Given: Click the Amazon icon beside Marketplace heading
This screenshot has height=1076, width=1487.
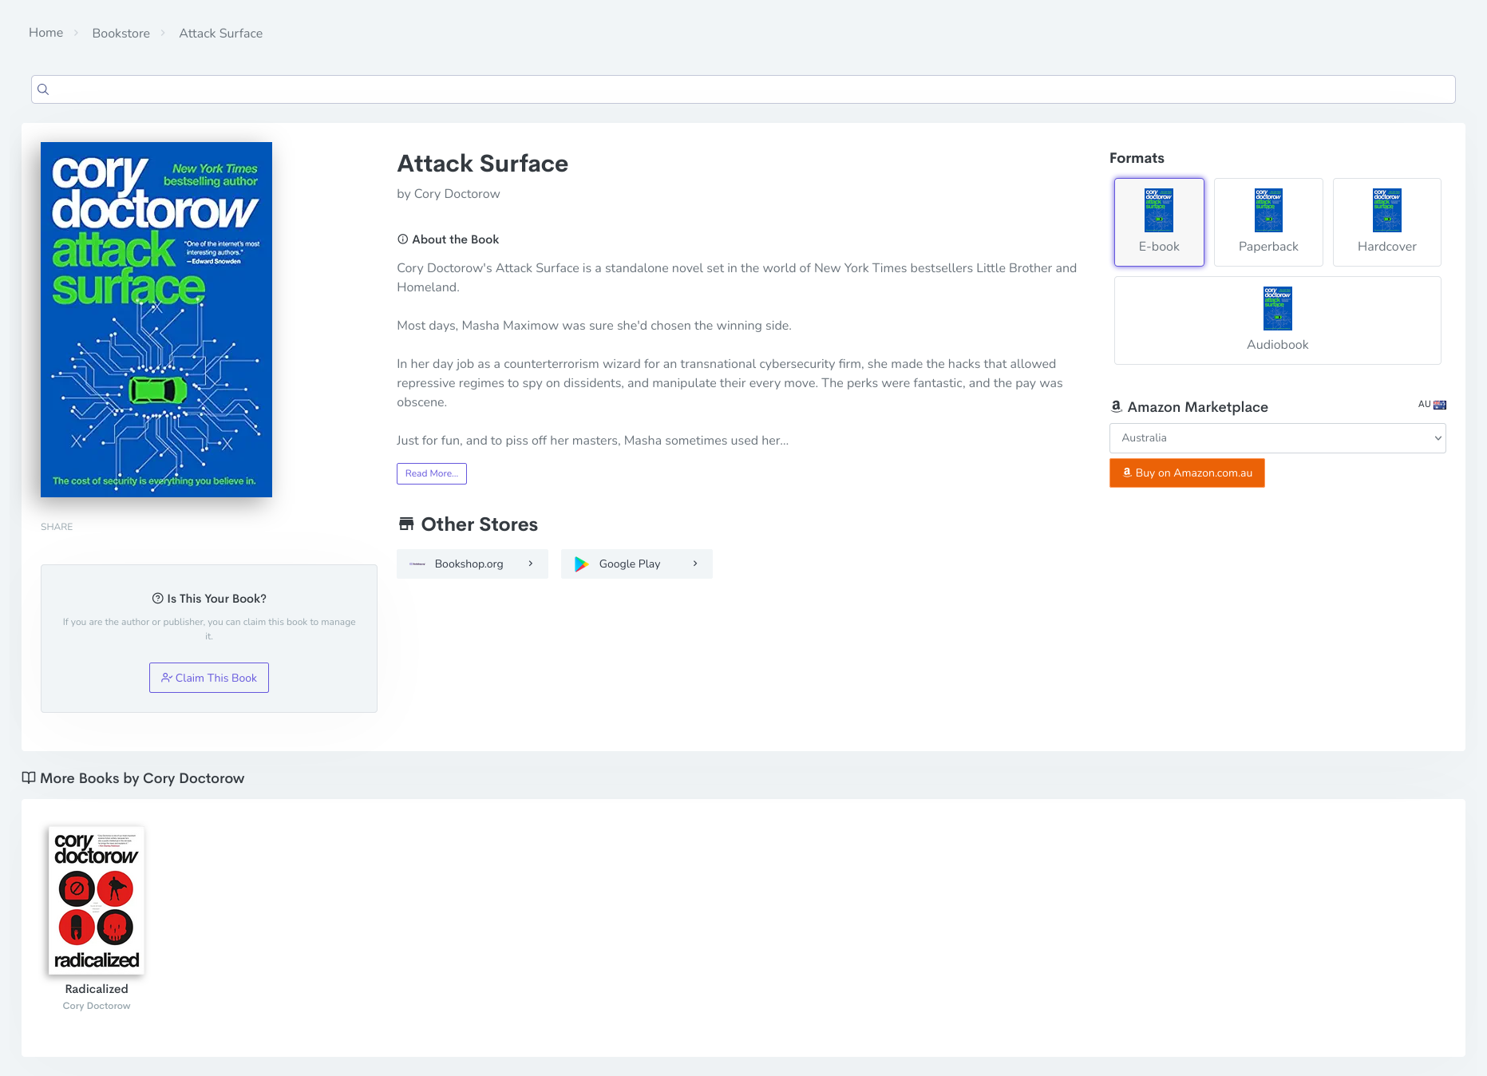Looking at the screenshot, I should pyautogui.click(x=1117, y=407).
